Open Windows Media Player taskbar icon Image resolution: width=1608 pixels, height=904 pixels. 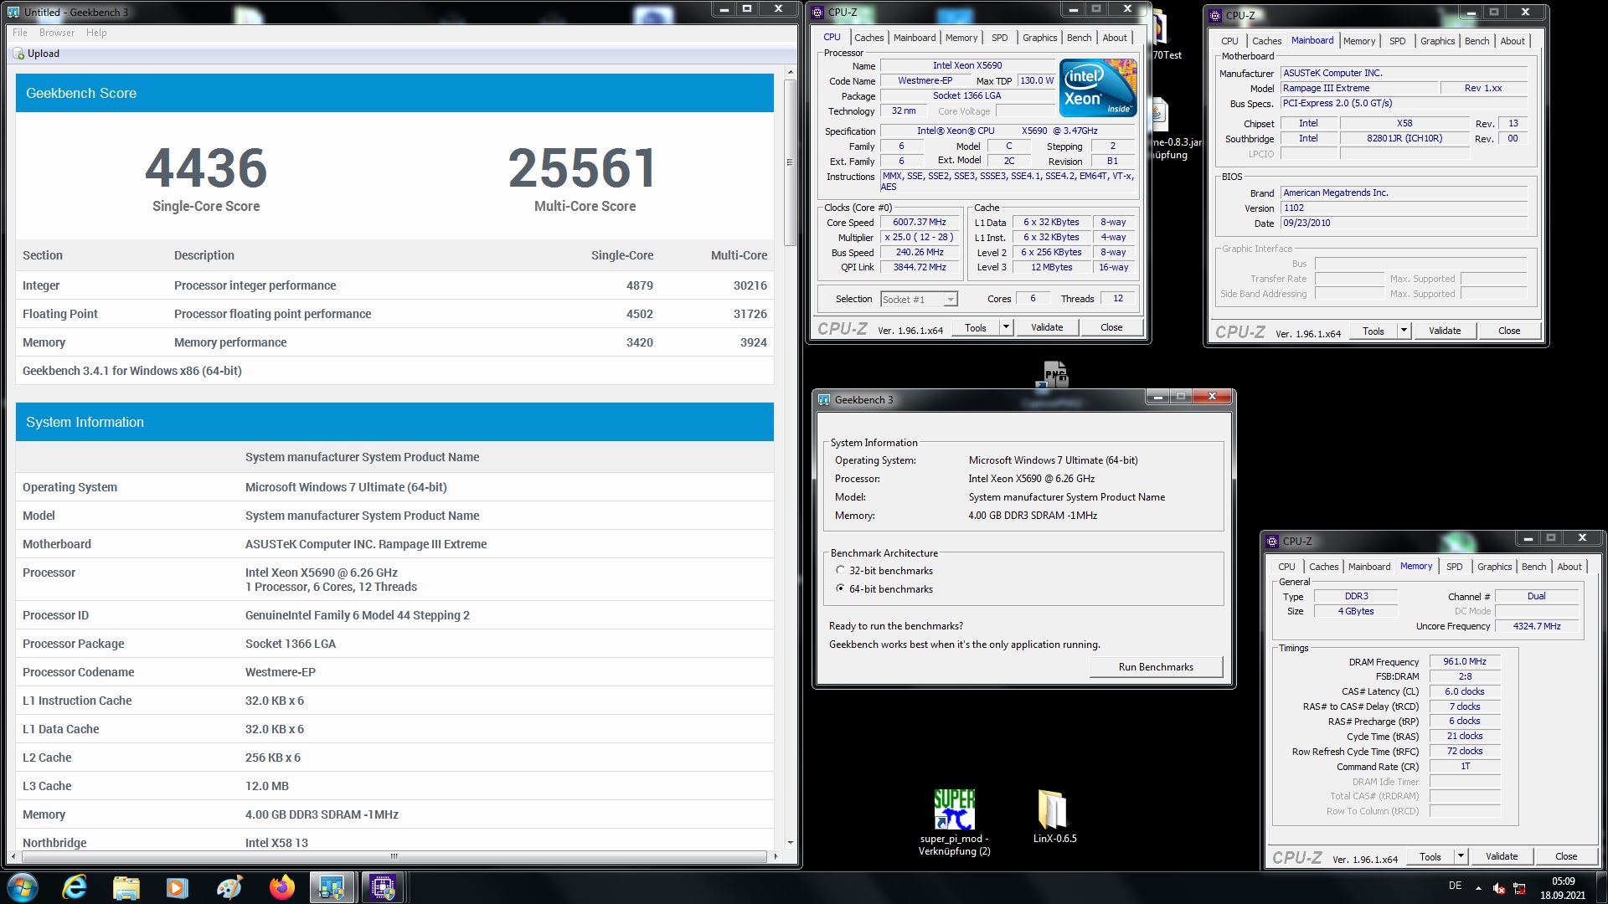coord(178,887)
